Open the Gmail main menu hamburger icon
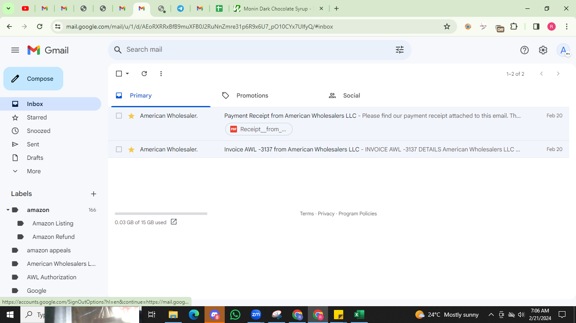The height and width of the screenshot is (323, 576). [x=15, y=50]
